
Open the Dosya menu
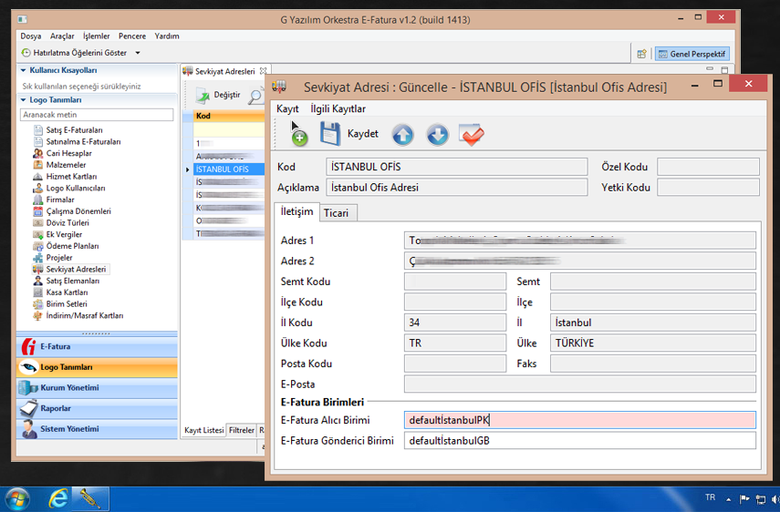click(31, 36)
